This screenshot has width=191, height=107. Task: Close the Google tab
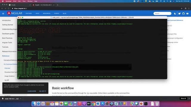(x=30, y=5)
